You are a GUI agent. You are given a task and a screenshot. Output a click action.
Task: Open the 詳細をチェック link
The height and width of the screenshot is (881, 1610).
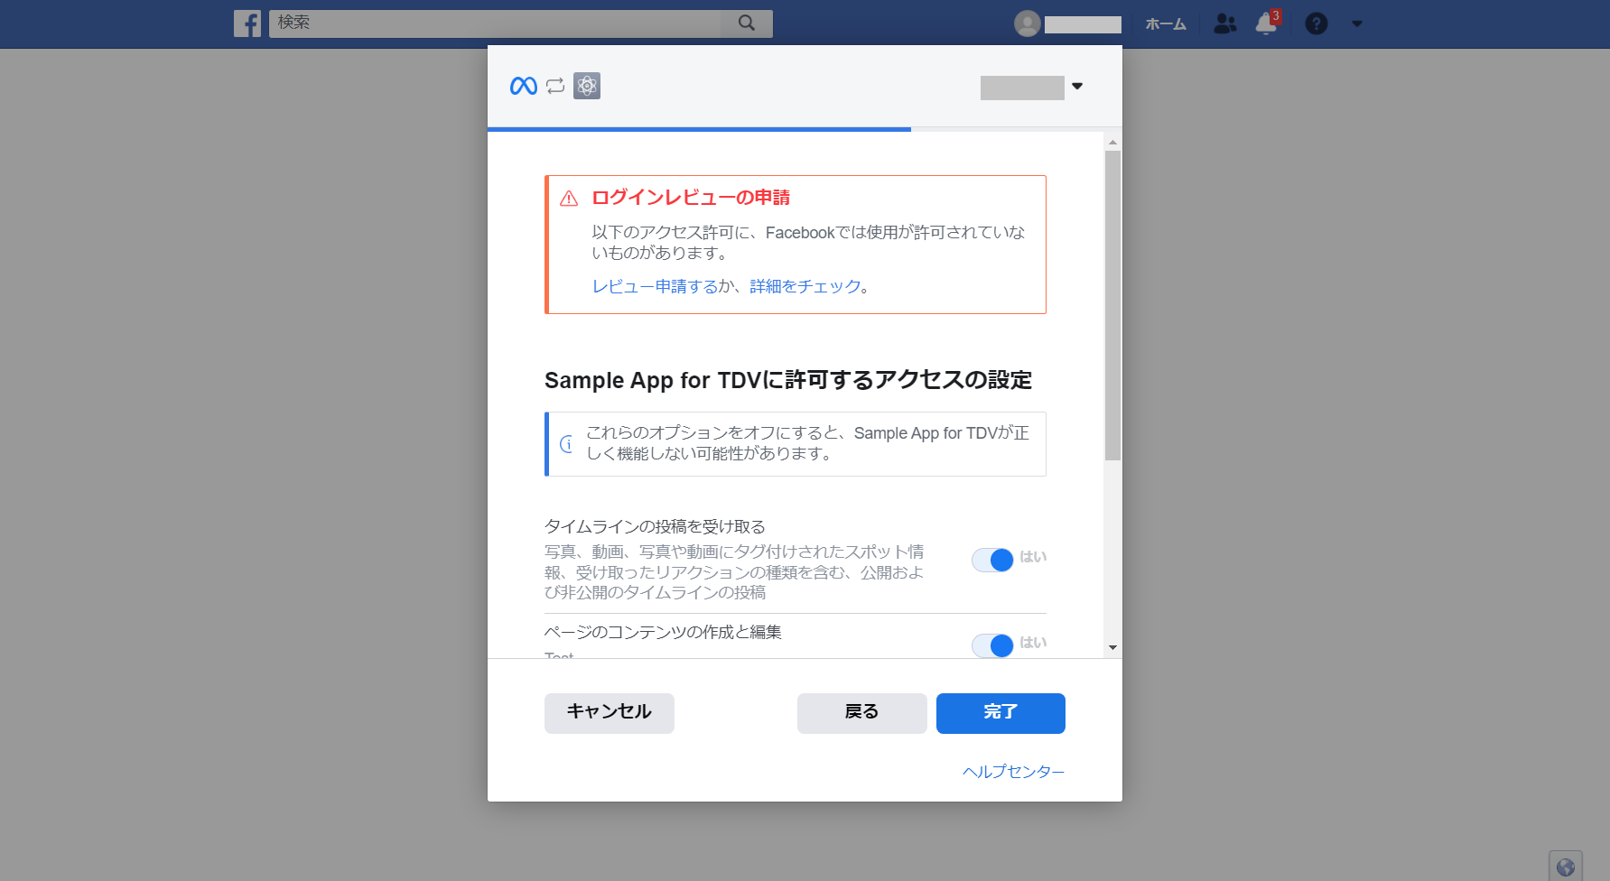point(805,286)
